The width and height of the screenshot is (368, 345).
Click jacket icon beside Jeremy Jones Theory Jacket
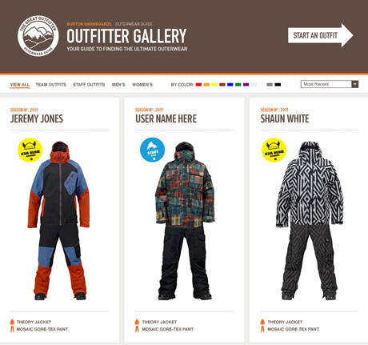click(12, 322)
